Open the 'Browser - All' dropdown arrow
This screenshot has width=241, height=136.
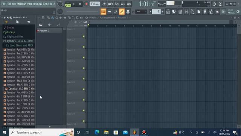point(26,18)
